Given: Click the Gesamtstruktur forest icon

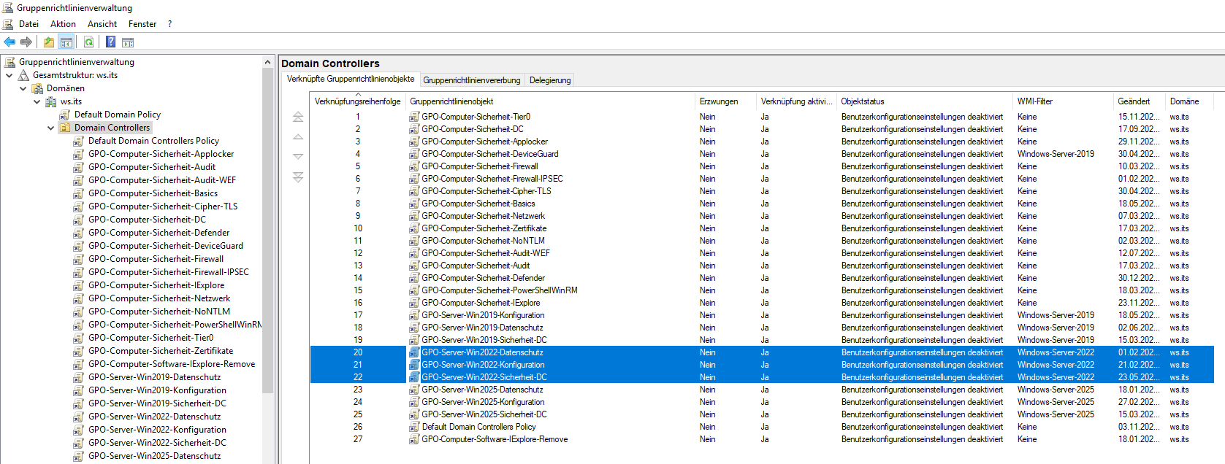Looking at the screenshot, I should pos(24,75).
